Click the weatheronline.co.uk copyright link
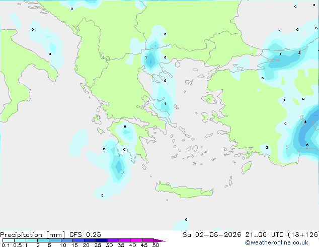319x247 pixels. (277, 242)
